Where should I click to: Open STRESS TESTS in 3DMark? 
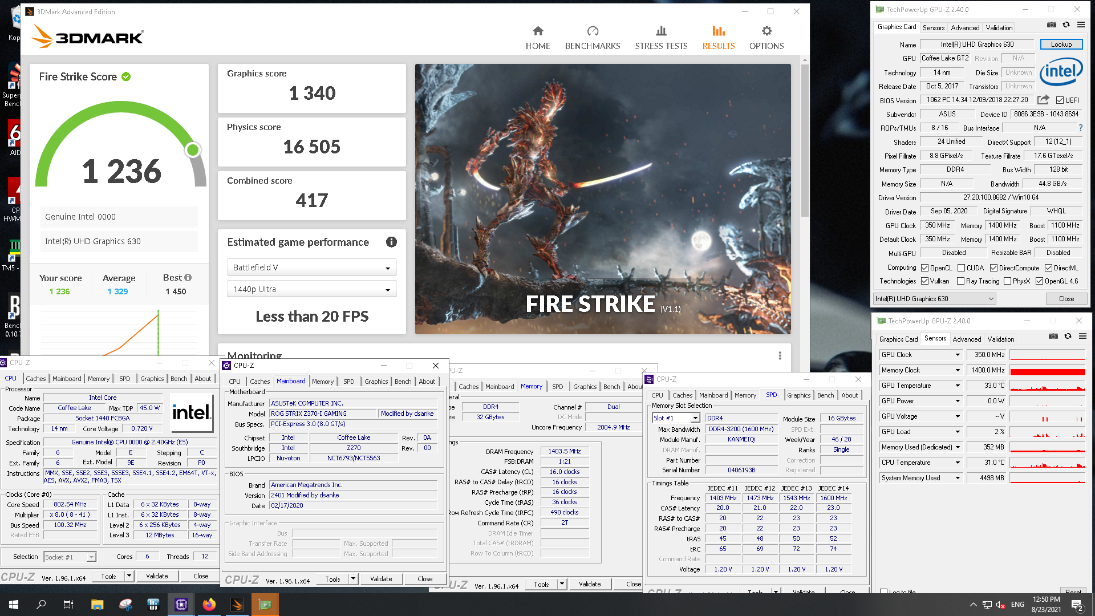[x=661, y=38]
